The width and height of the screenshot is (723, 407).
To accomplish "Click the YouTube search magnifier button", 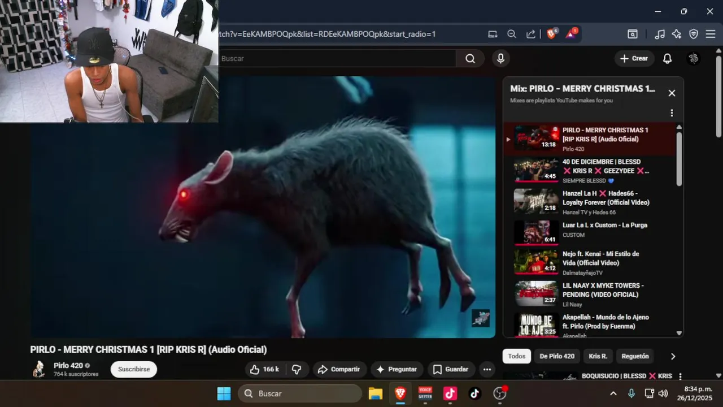I will (x=470, y=58).
